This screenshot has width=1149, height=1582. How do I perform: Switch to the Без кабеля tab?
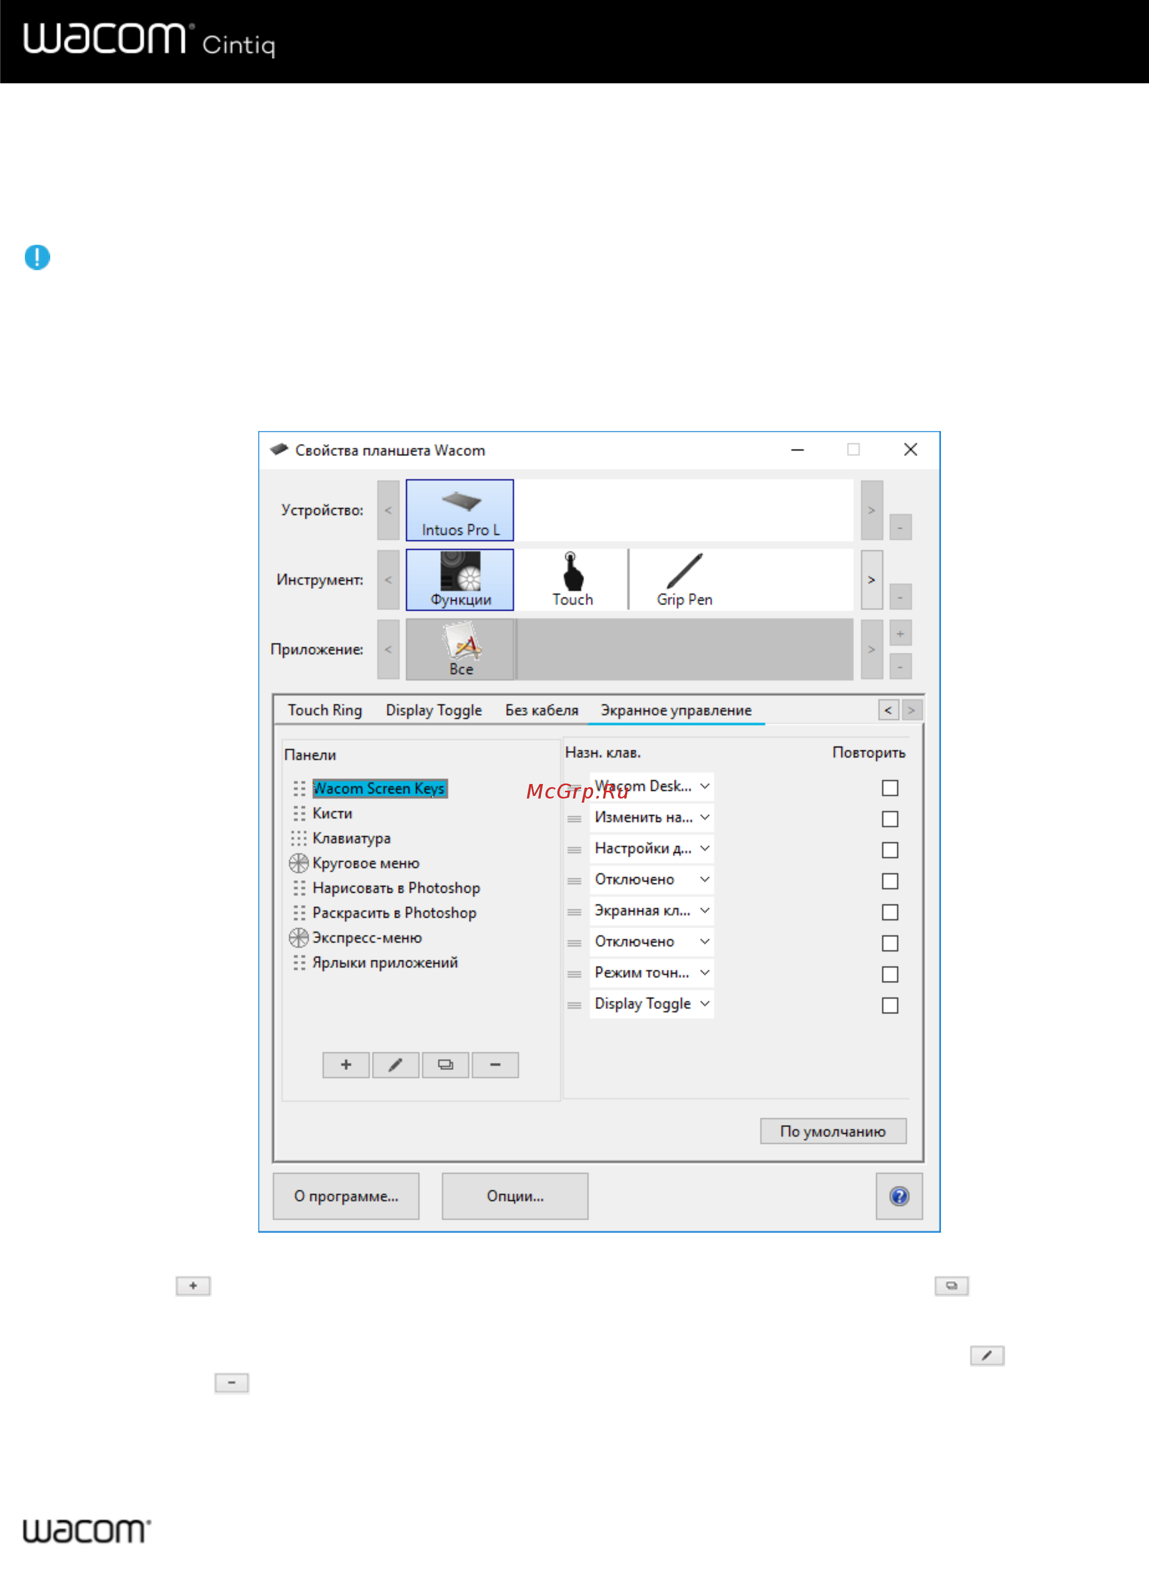[x=542, y=710]
